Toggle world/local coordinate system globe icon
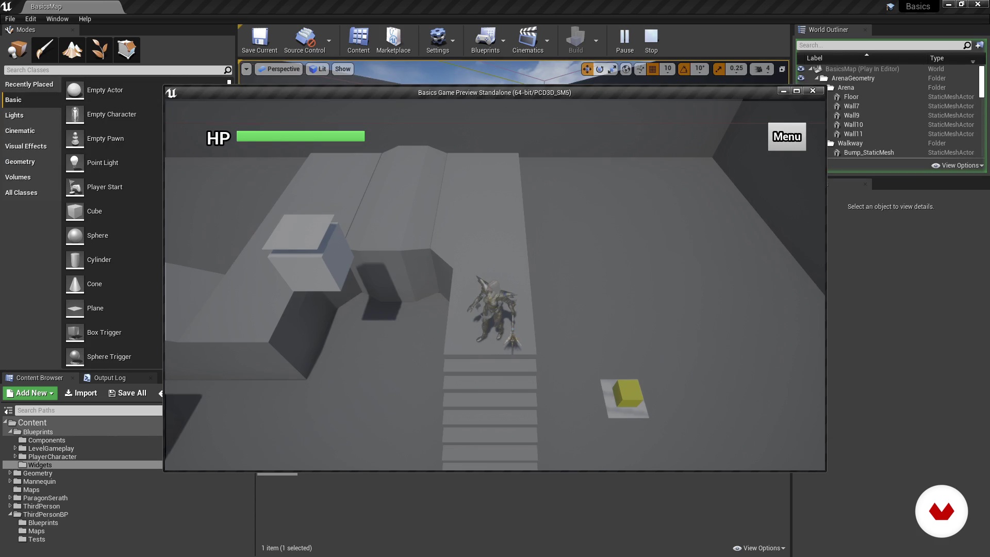The image size is (990, 557). (626, 69)
